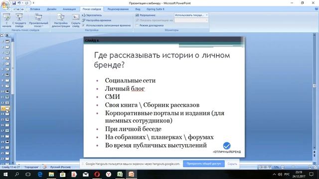This screenshot has height=179, width=319.
Task: Click bullet text СМИ
Action: 112,96
